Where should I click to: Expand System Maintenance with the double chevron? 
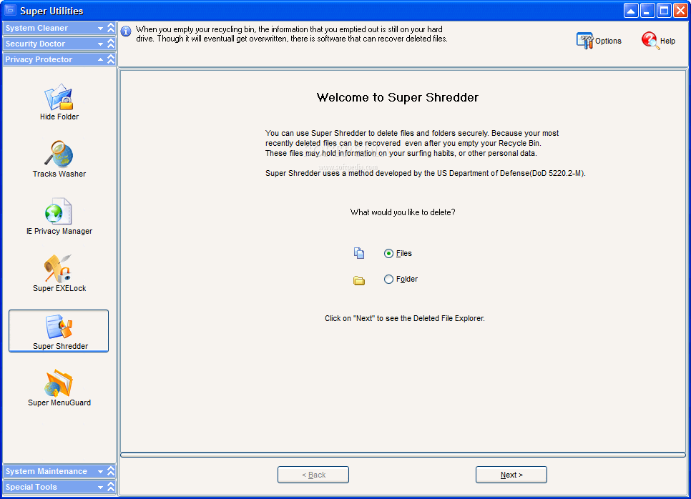click(x=111, y=471)
